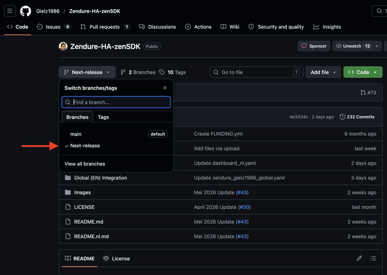Viewport: 387px width, 275px height.
Task: Open commit Update dashboard_nl.yaml
Action: tap(225, 163)
